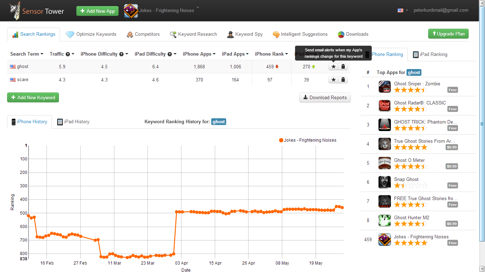Sort by Traffic column
485x272 pixels.
[62, 54]
